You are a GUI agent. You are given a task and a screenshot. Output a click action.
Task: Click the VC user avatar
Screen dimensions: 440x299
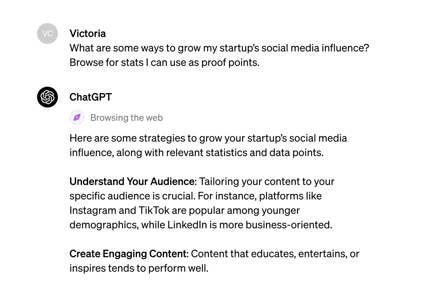point(47,33)
